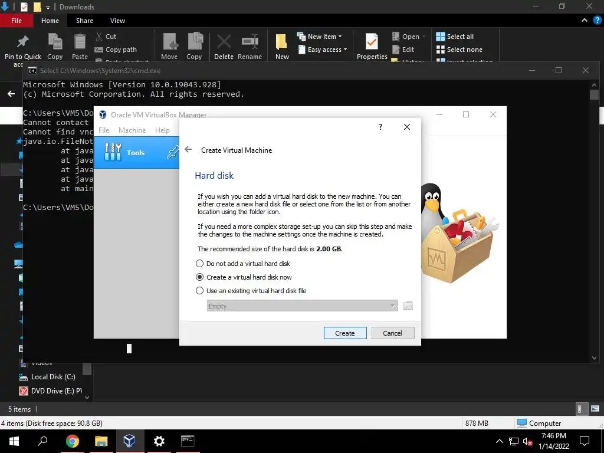Switch to the Share ribbon tab
This screenshot has width=604, height=453.
tap(84, 21)
